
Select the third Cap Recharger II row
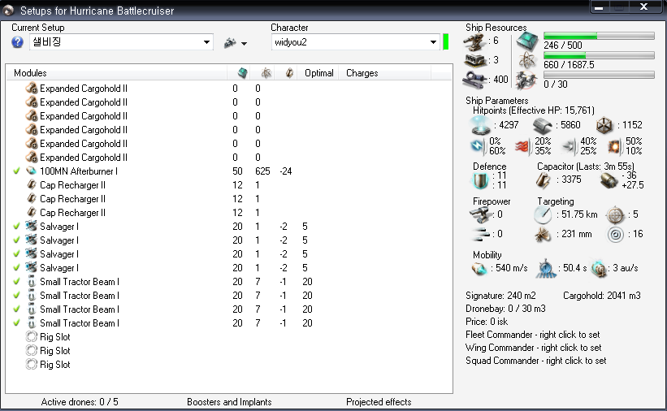tap(230, 213)
